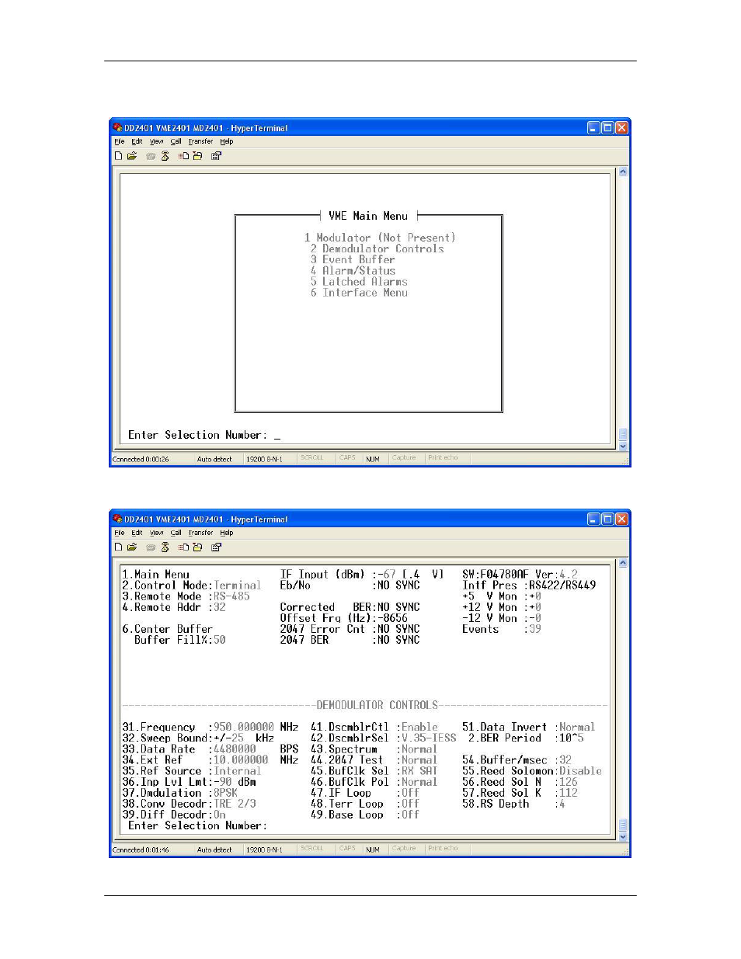Click Properties icon in VME Main Menu window
The image size is (741, 959).
coord(216,156)
